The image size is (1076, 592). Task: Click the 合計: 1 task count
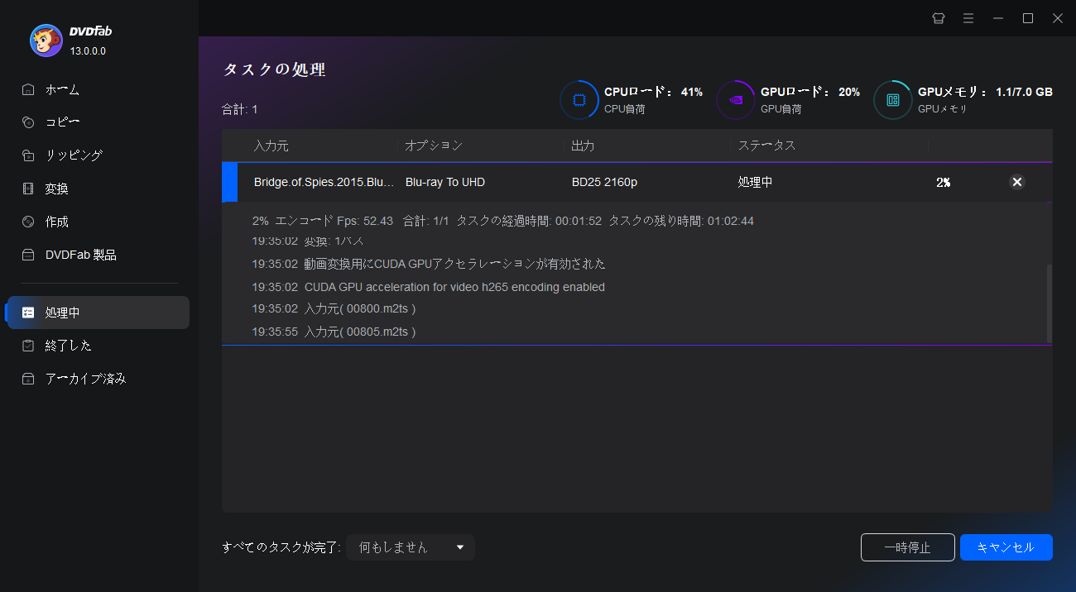[240, 109]
